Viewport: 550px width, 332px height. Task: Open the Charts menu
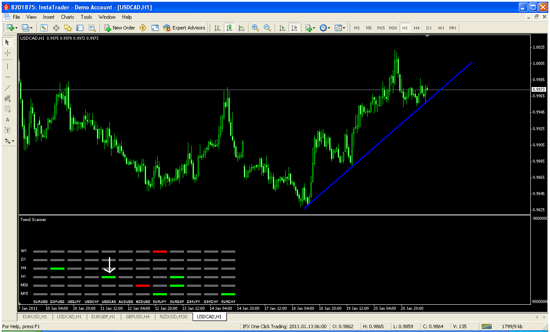[67, 17]
